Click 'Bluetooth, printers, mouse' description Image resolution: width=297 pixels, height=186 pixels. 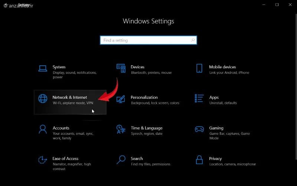point(151,72)
